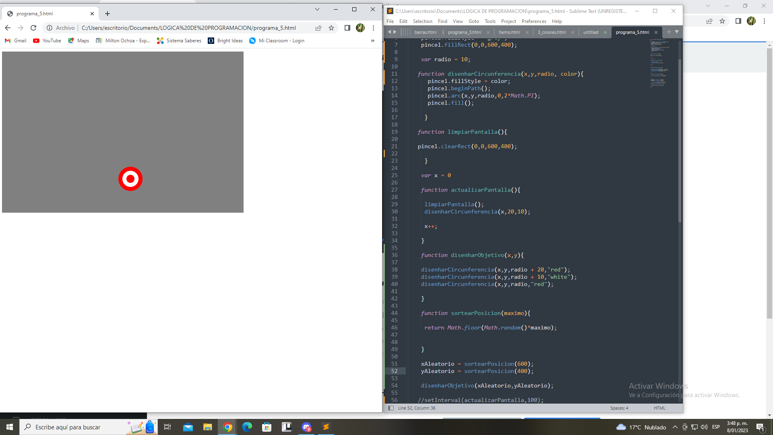Reload the programa_5.html page
Image resolution: width=773 pixels, height=435 pixels.
pos(33,28)
